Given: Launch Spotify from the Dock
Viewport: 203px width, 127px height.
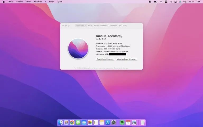Looking at the screenshot, I should [x=122, y=122].
